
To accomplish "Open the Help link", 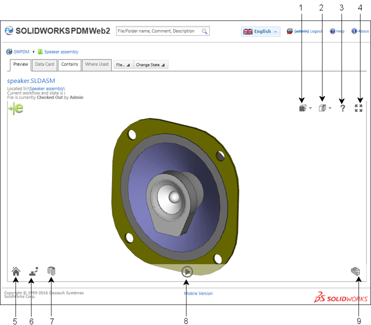I will click(x=340, y=31).
